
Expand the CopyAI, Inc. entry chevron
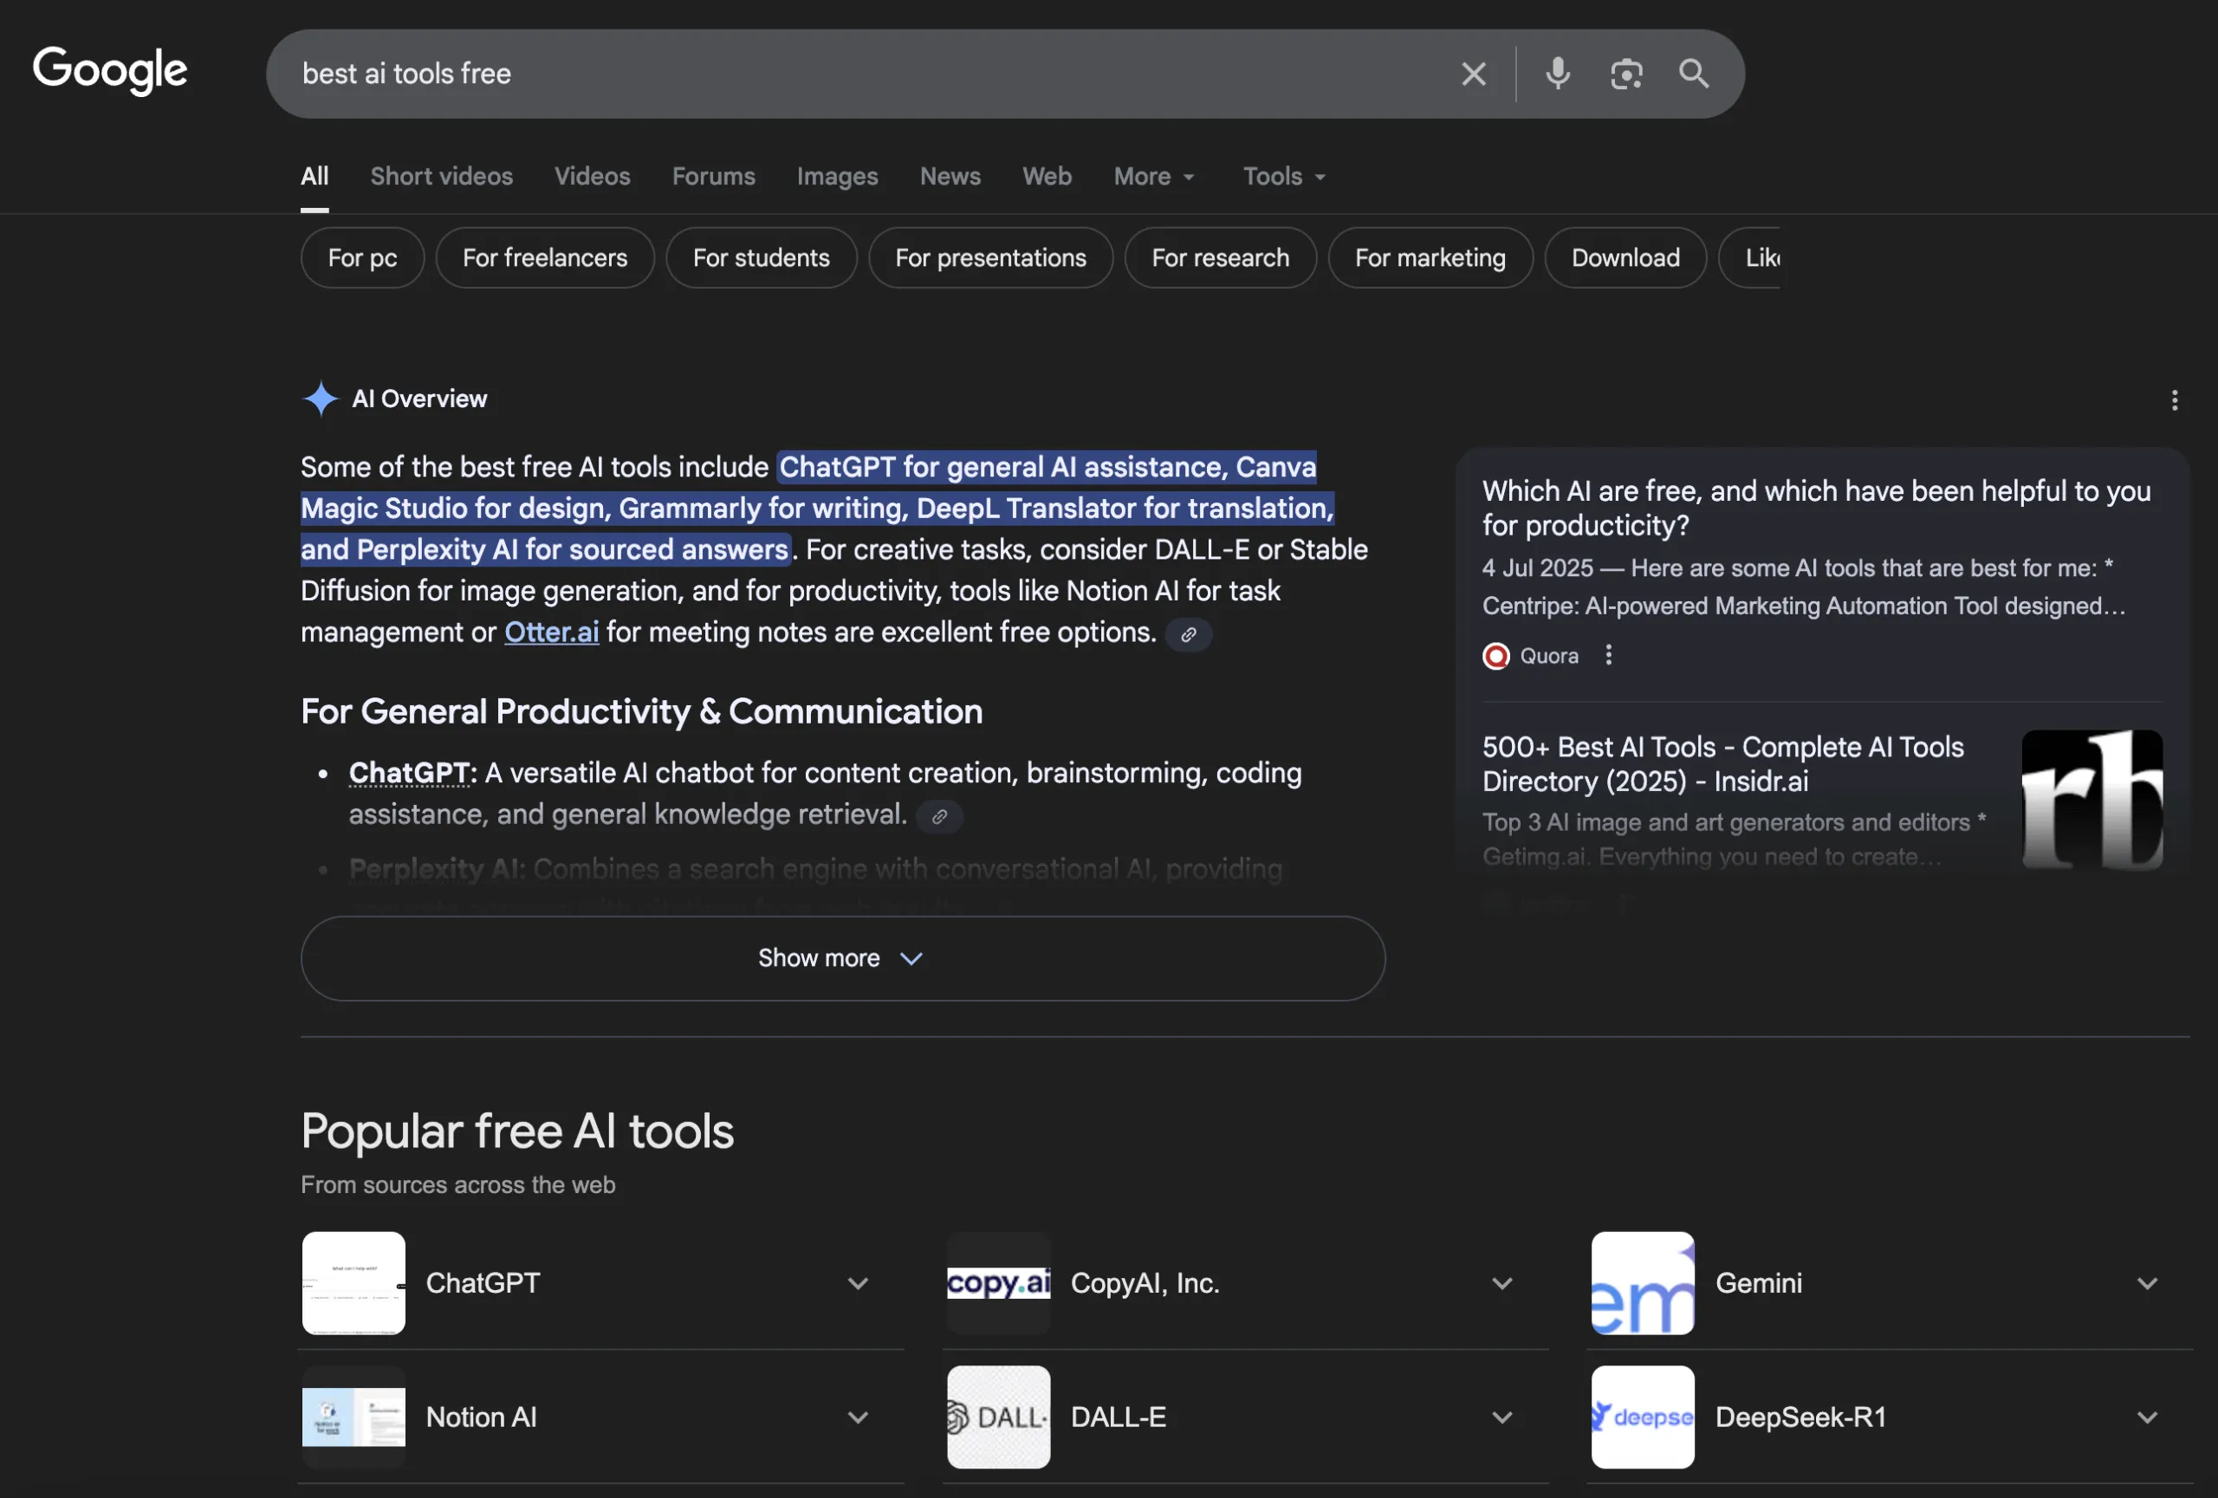1502,1284
